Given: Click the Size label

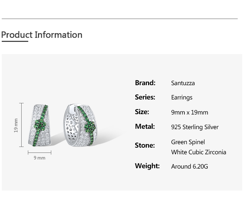Looking at the screenshot, I should pyautogui.click(x=142, y=112).
